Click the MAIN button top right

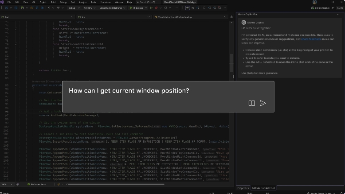[x=340, y=8]
